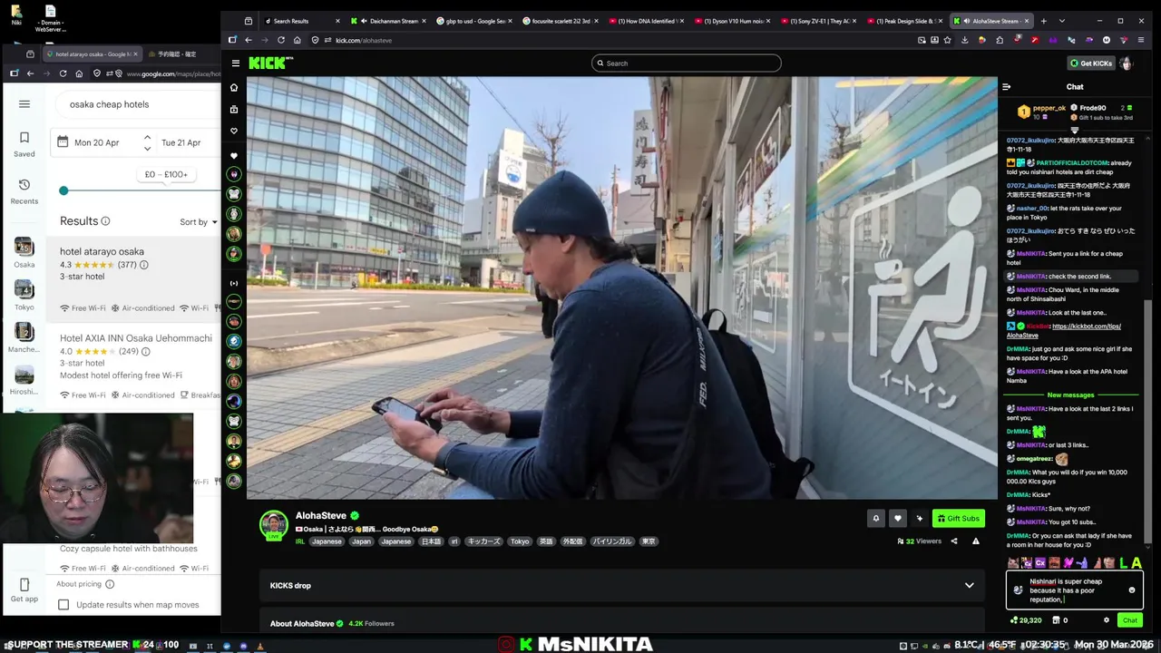Open Firefox downloads icon
This screenshot has height=653, width=1161.
965,40
